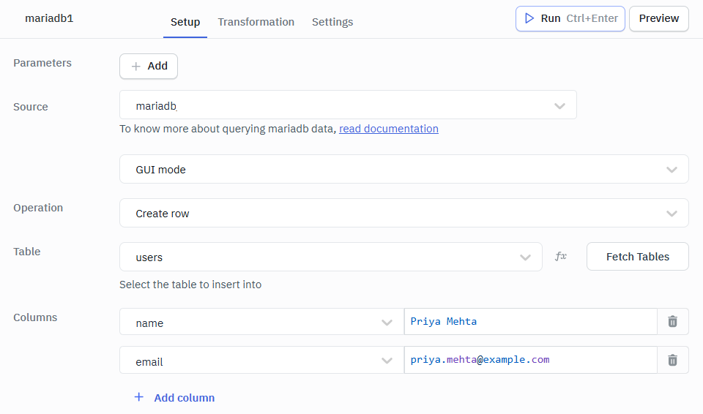703x414 pixels.
Task: Click the priya.mehta@example.com value field
Action: pos(531,360)
